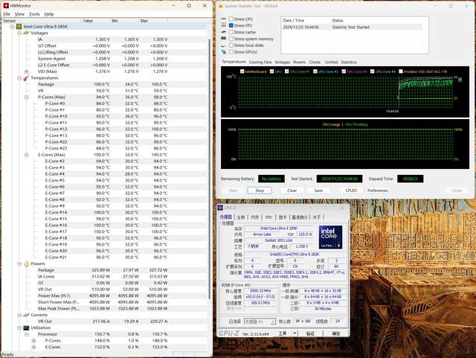The width and height of the screenshot is (476, 358).
Task: Open the Tools menu in HWMonitor
Action: (x=34, y=13)
